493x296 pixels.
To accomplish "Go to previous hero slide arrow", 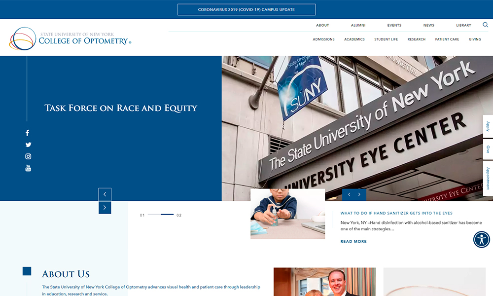I will (105, 194).
